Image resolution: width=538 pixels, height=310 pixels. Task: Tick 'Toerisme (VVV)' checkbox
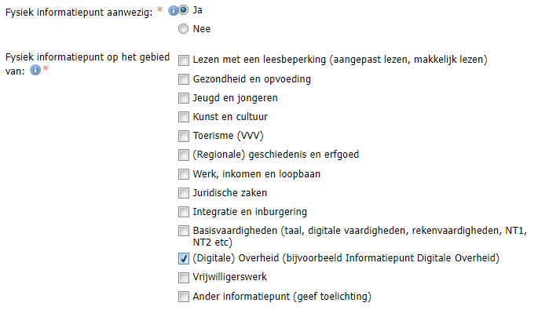(x=184, y=136)
